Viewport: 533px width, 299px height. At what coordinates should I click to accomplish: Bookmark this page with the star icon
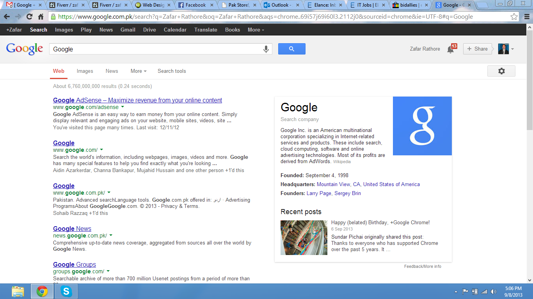click(514, 17)
